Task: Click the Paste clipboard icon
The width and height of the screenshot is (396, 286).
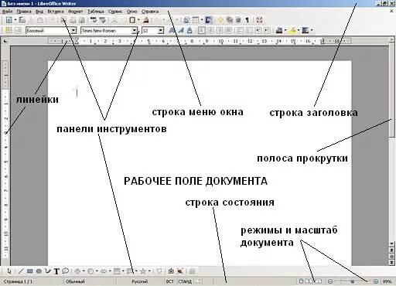Action: [132, 20]
